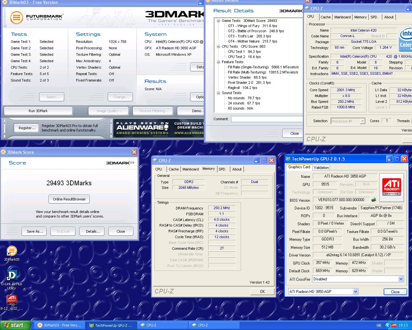The image size is (412, 330).
Task: Click the Texture Filtering button
Action: [x=154, y=111]
